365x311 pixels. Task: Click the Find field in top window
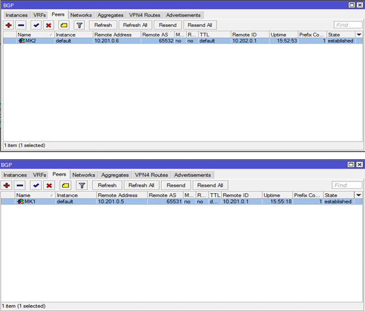point(348,25)
